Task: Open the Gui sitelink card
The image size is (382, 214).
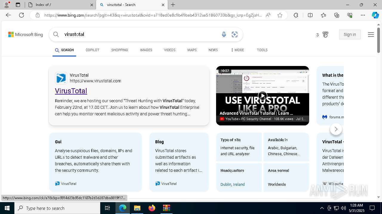Action: click(95, 162)
